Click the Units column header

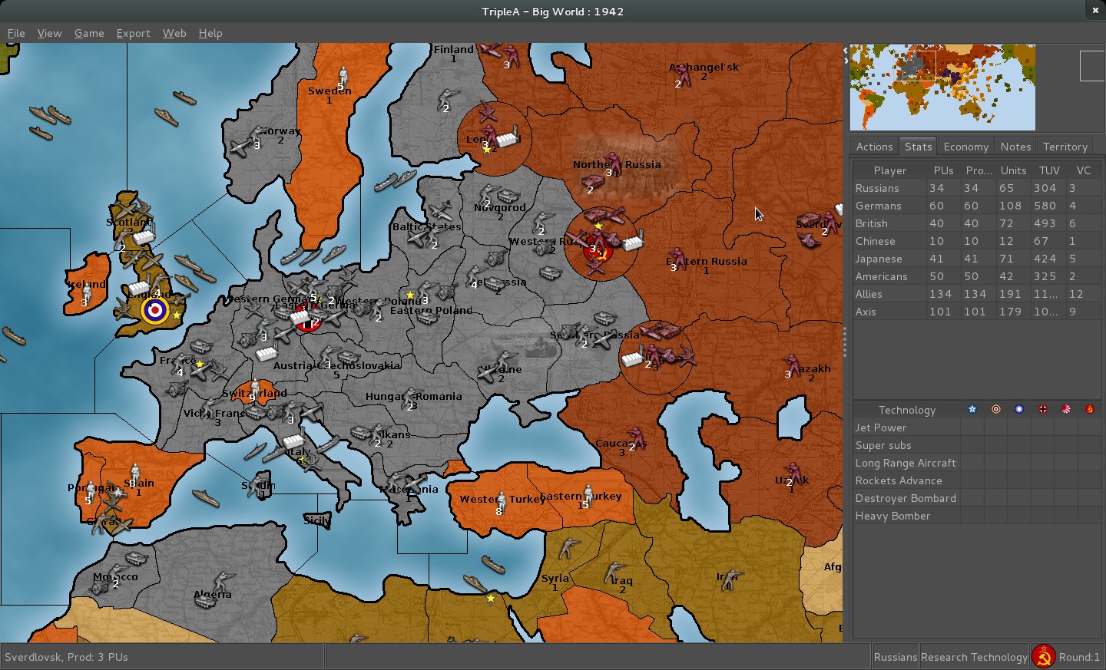(x=1013, y=170)
